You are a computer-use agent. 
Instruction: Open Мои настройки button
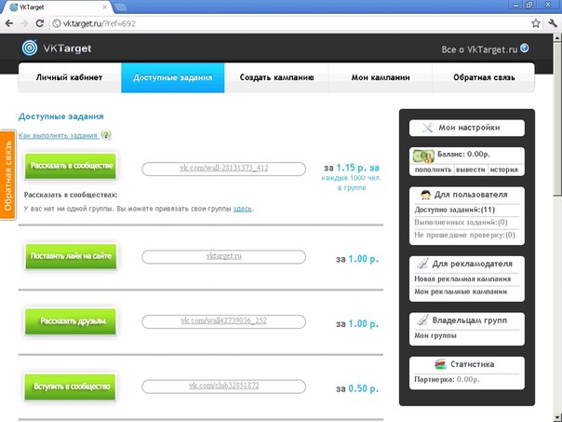coord(467,128)
